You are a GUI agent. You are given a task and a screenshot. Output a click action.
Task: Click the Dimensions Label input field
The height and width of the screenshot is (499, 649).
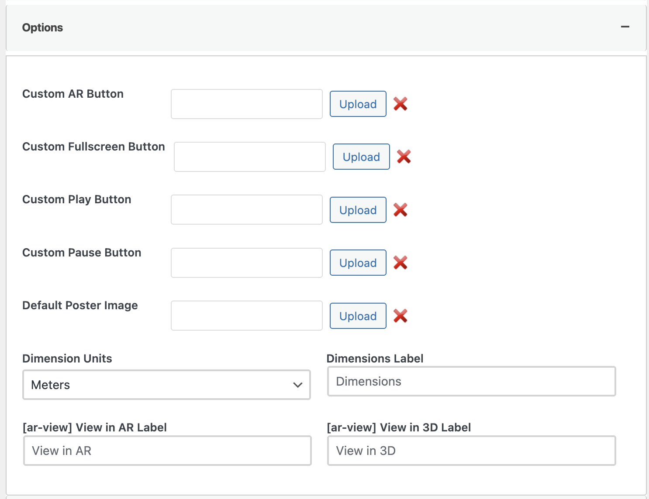click(x=471, y=382)
